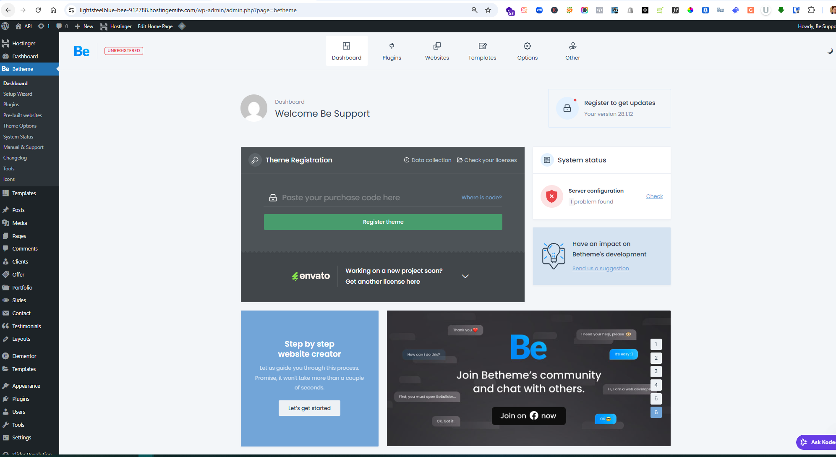Click red shield server configuration icon
836x457 pixels.
click(x=551, y=196)
